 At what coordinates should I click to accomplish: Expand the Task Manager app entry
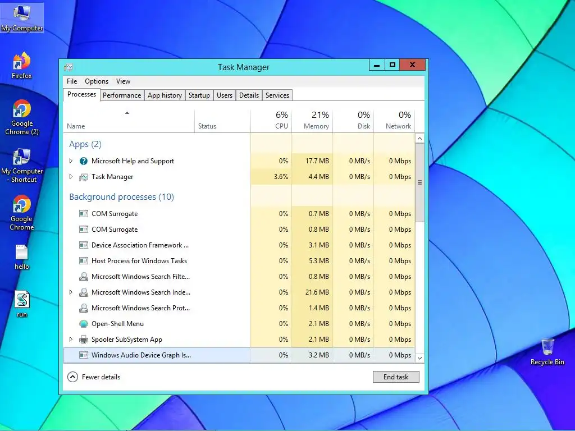(x=71, y=177)
